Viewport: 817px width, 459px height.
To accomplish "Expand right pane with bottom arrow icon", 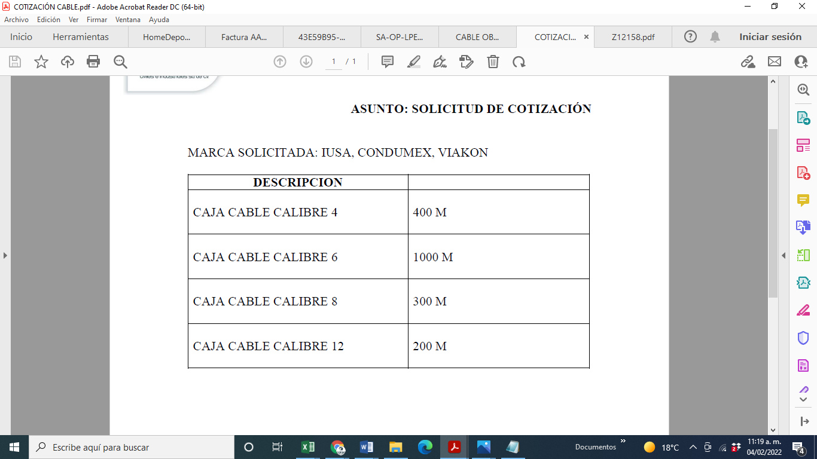I will pos(803,421).
